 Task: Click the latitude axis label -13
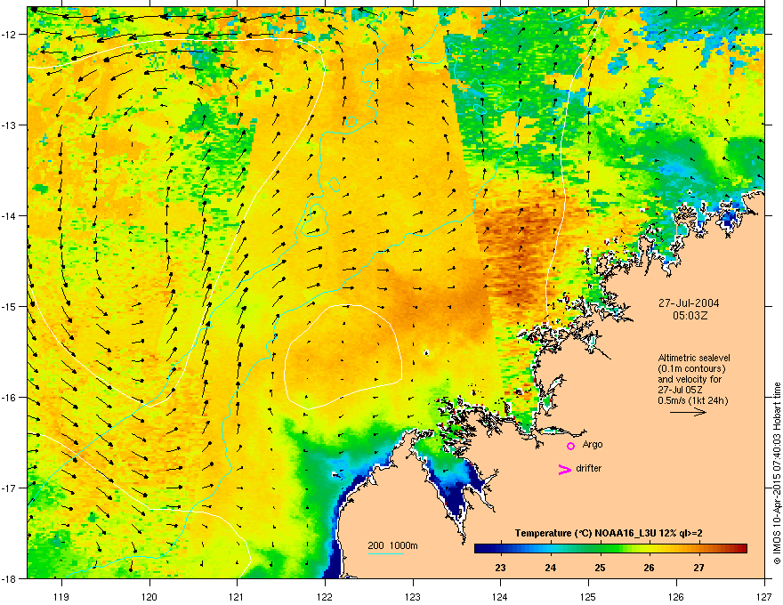pos(9,125)
